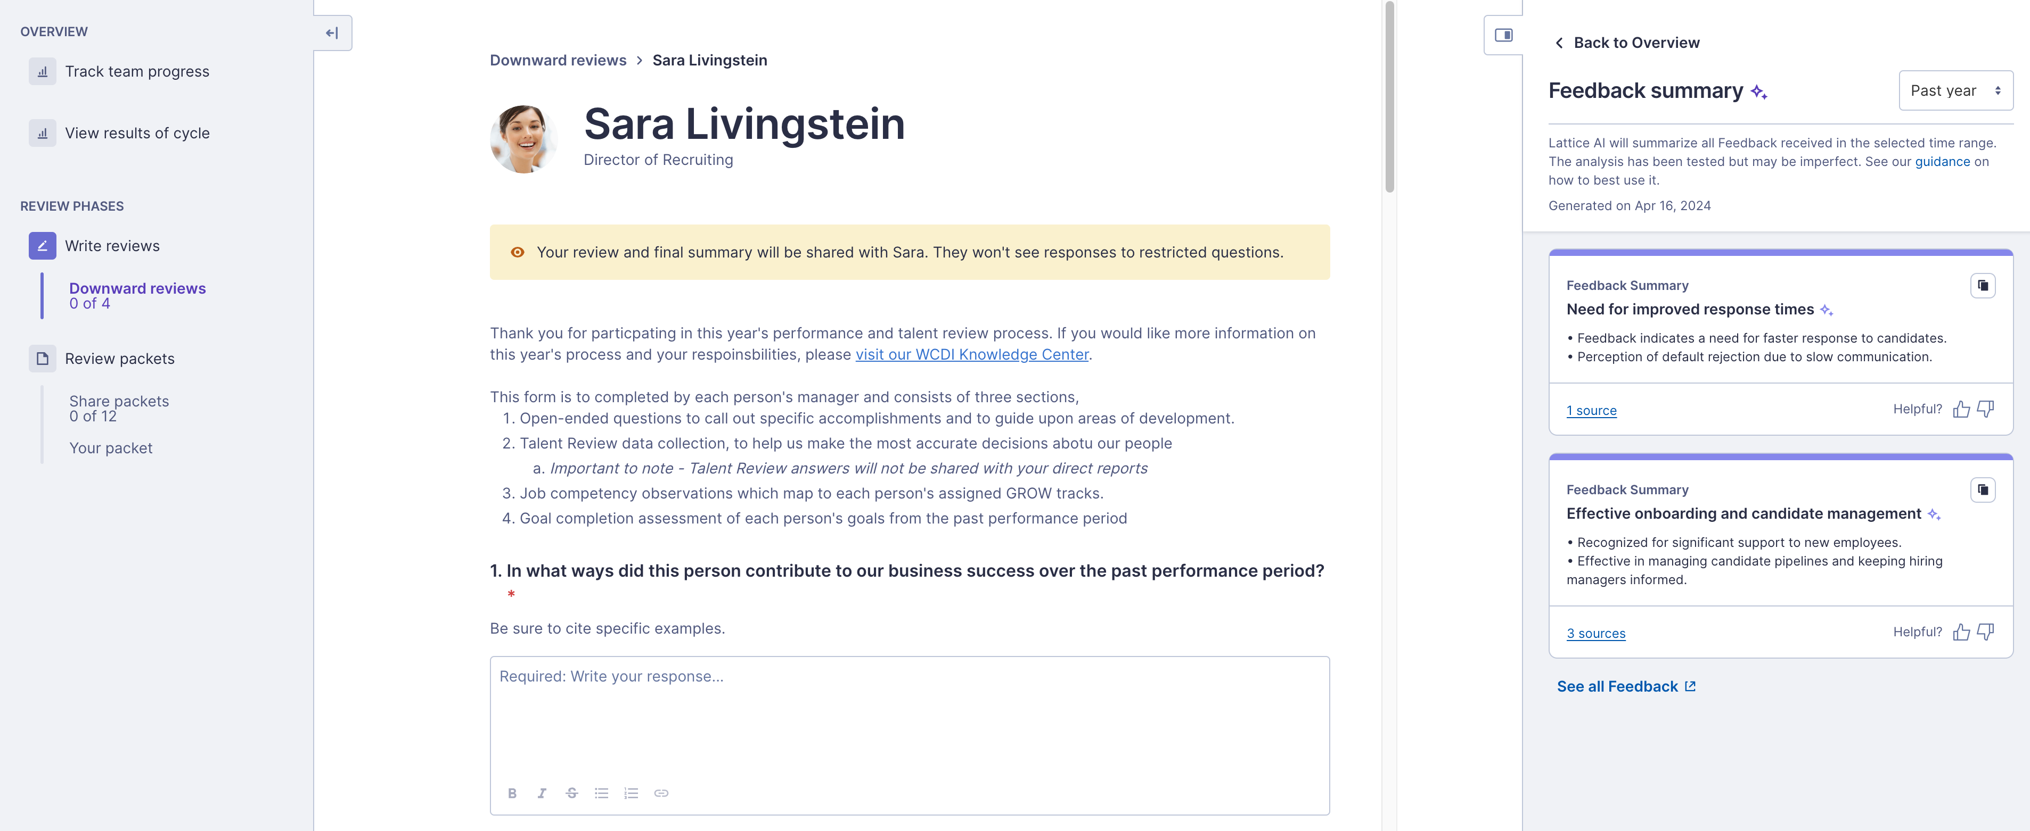Open Write reviews via its pencil icon

click(42, 246)
